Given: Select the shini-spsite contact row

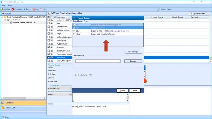Looking at the screenshot, I should point(62,40).
